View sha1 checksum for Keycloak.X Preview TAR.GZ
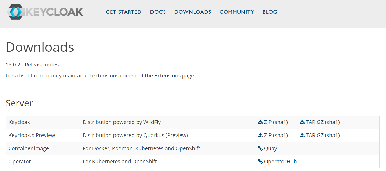The image size is (386, 171). (x=332, y=135)
